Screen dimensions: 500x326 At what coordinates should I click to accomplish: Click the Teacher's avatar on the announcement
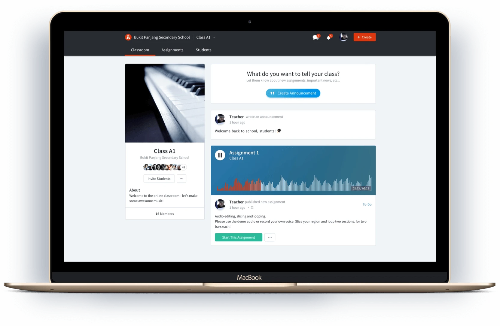[220, 119]
